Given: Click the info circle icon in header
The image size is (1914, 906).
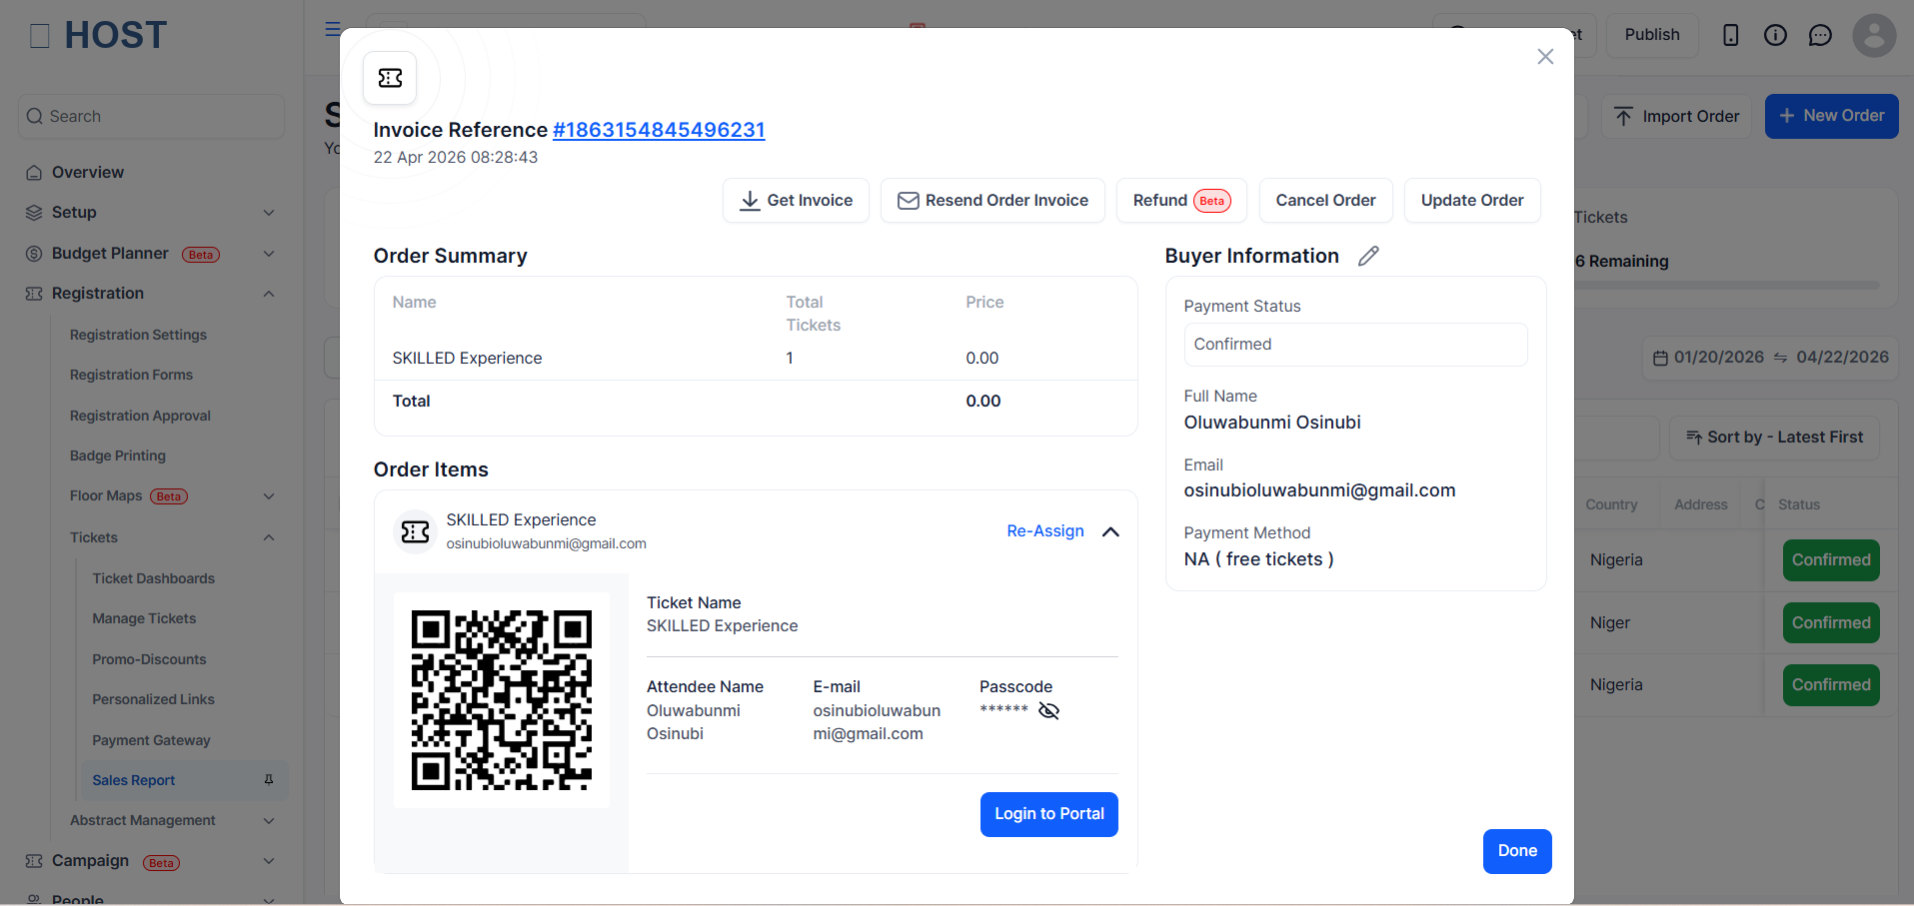Looking at the screenshot, I should coord(1775,35).
